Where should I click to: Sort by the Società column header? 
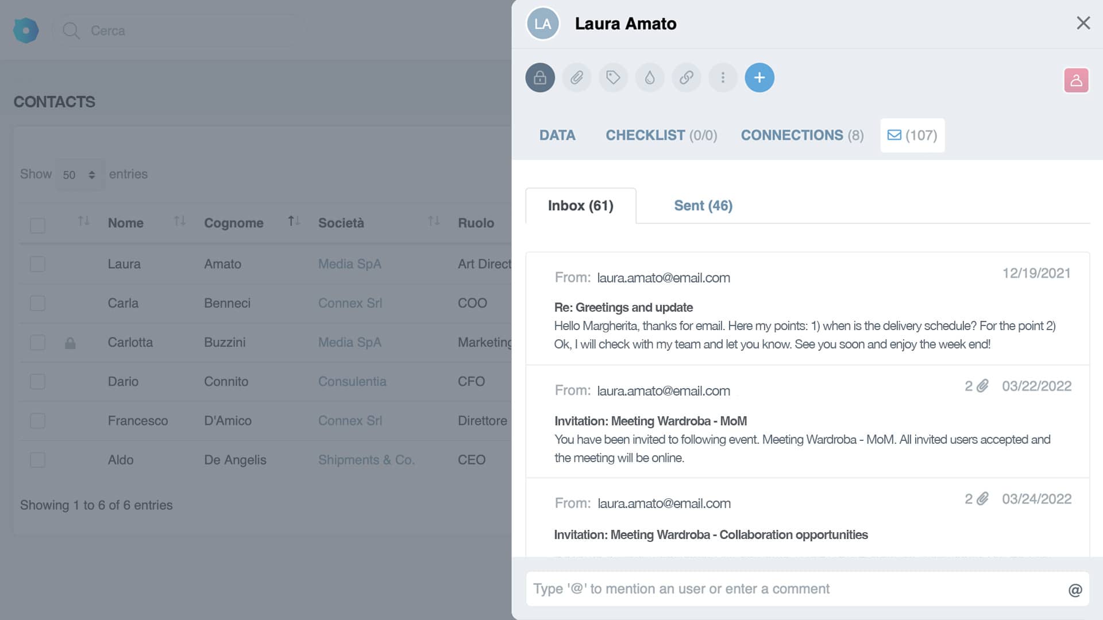tap(341, 223)
